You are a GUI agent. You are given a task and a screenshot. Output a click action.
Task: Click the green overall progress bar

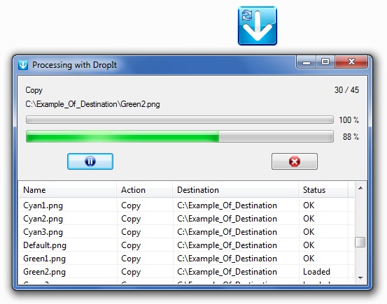click(x=180, y=136)
